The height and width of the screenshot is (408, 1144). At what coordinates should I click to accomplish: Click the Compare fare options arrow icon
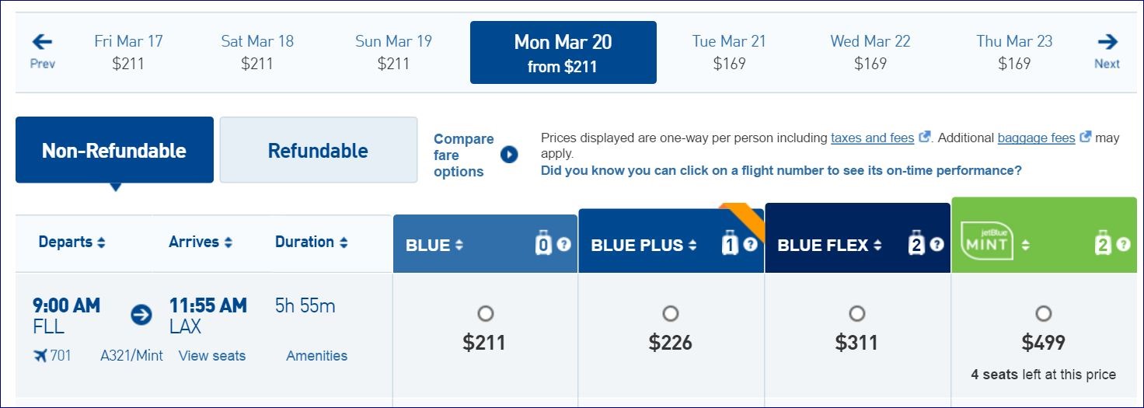(509, 155)
